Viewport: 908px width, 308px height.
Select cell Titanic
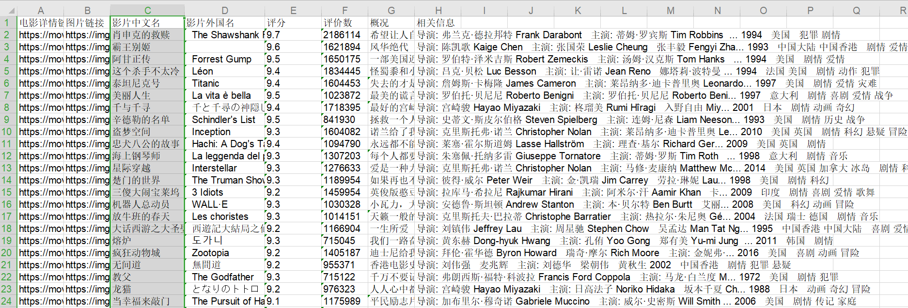(225, 83)
